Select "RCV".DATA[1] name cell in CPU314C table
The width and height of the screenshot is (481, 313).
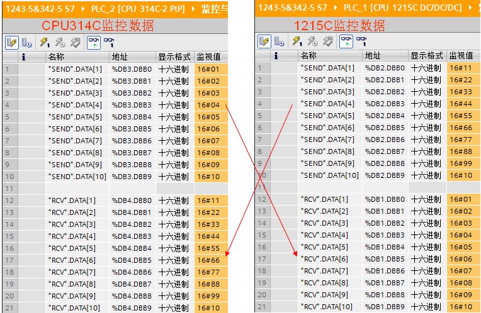point(77,200)
